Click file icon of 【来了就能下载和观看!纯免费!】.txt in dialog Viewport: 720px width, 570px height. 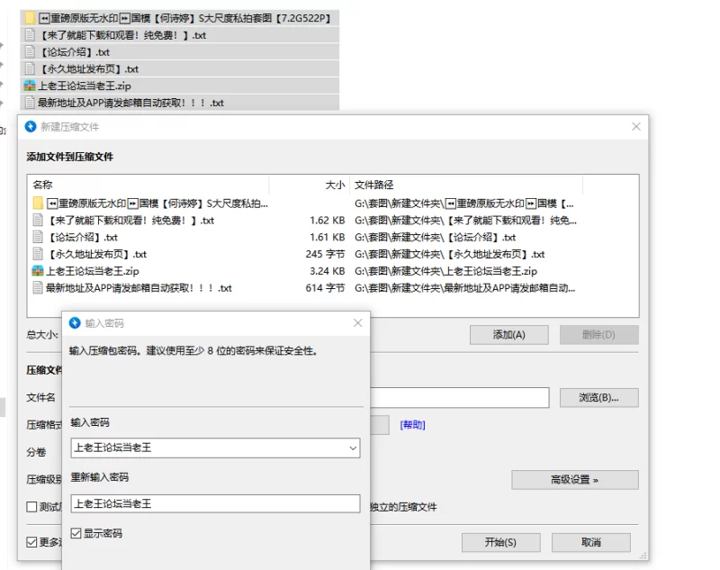(x=38, y=220)
